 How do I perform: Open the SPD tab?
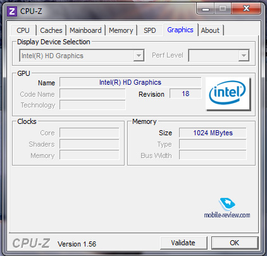[150, 30]
